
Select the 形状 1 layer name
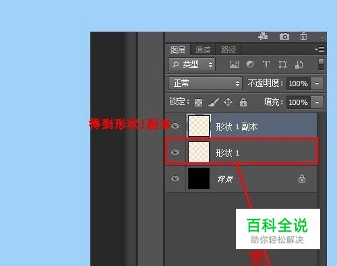(227, 153)
